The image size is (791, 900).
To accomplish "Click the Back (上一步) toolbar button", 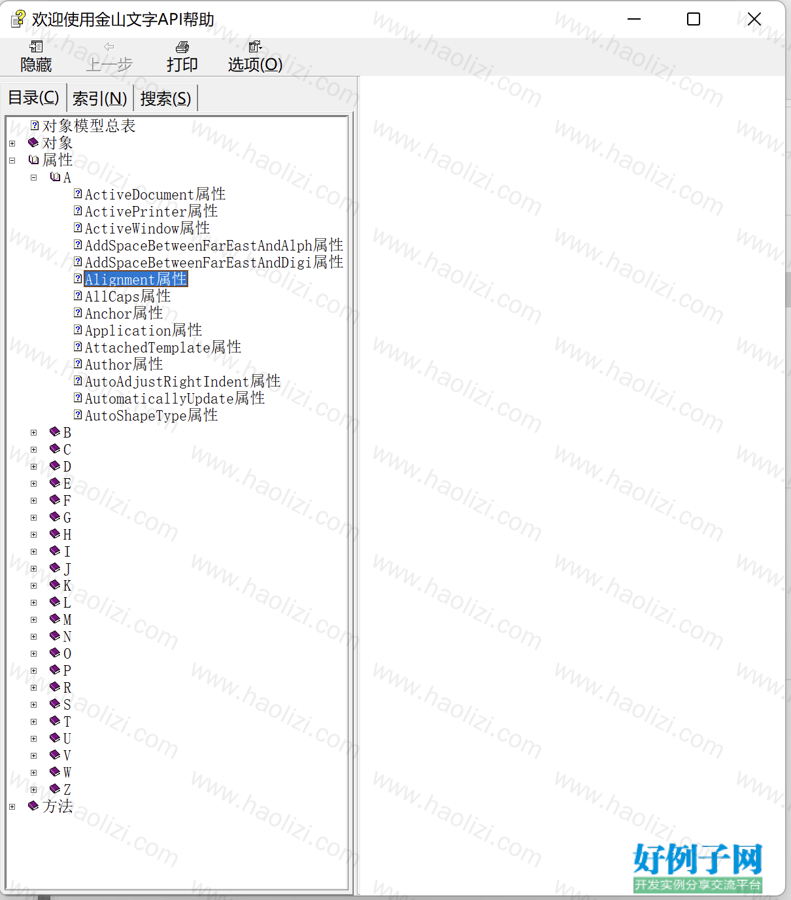I will (109, 56).
